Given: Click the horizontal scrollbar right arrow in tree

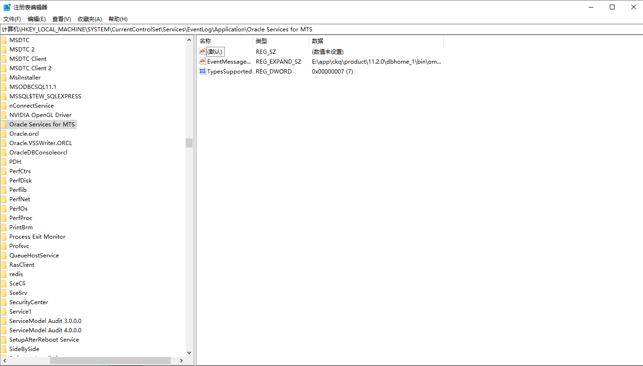Looking at the screenshot, I should pos(182,361).
